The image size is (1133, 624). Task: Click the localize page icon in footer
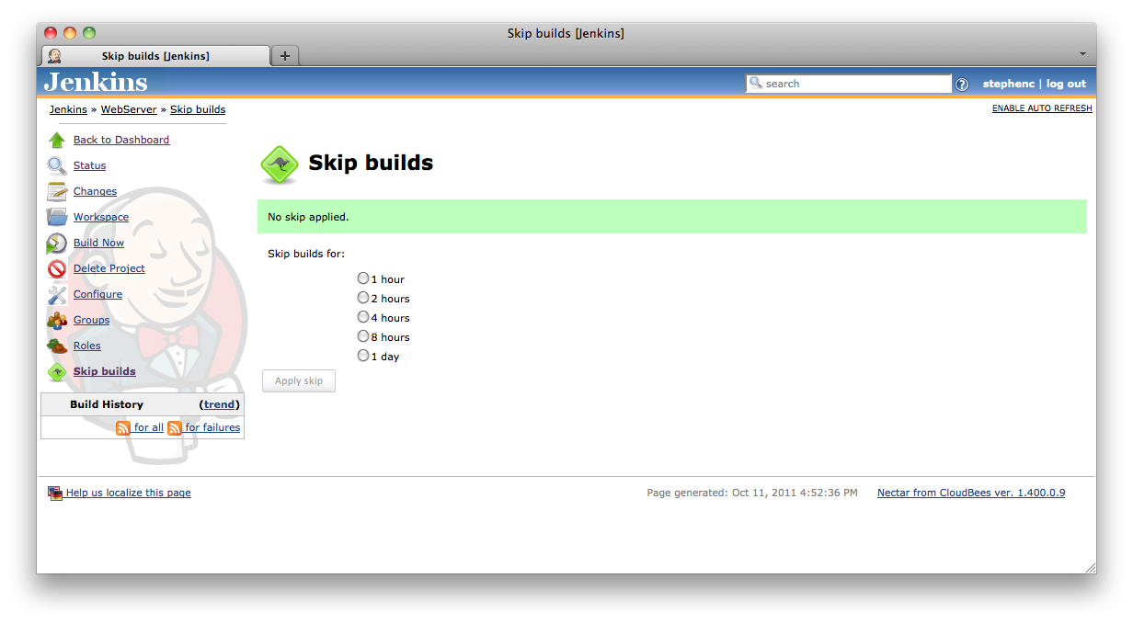point(55,493)
